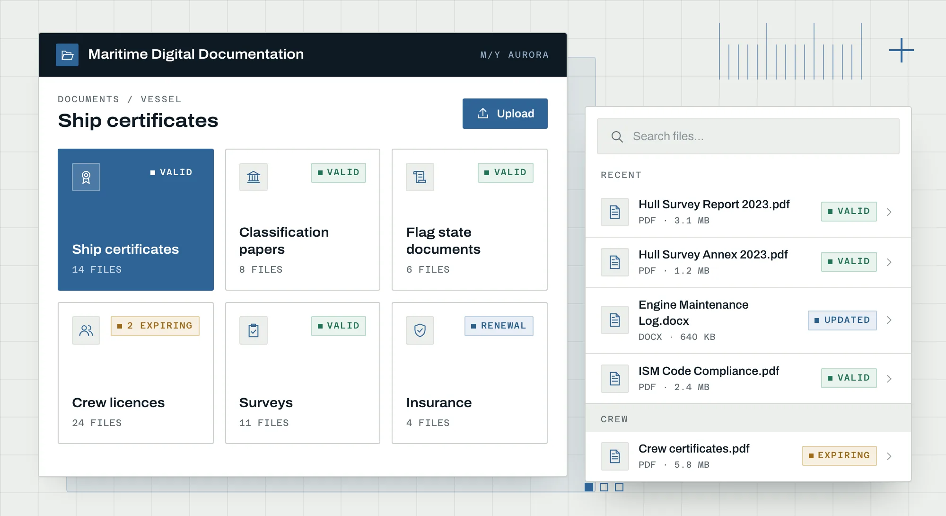This screenshot has height=516, width=946.
Task: Click the VALID badge on Surveys card
Action: coord(339,326)
